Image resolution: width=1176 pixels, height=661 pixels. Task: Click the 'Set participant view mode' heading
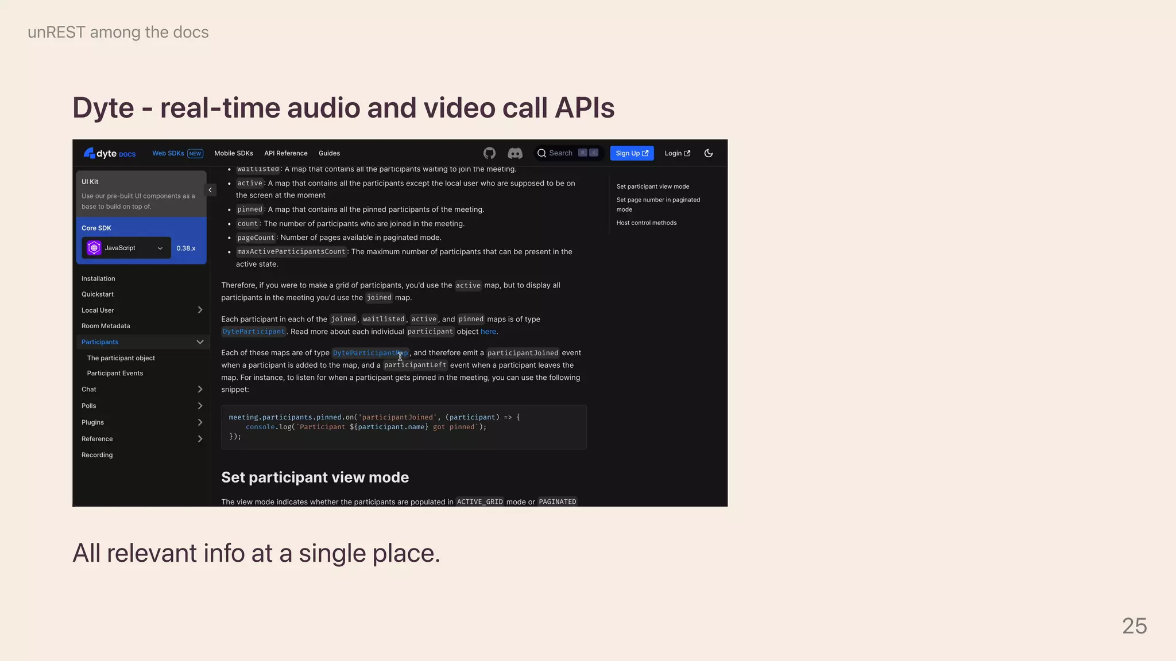315,477
